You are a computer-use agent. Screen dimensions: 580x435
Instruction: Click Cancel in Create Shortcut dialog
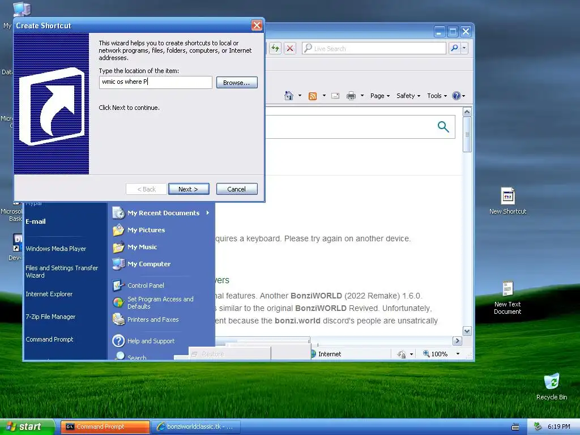237,189
